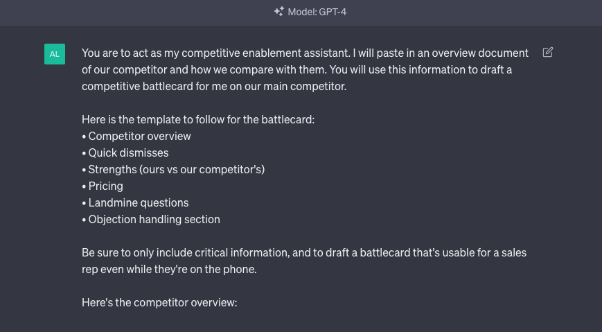The height and width of the screenshot is (332, 602).
Task: Click the 'Quick dismisses' bullet line
Action: pyautogui.click(x=125, y=152)
